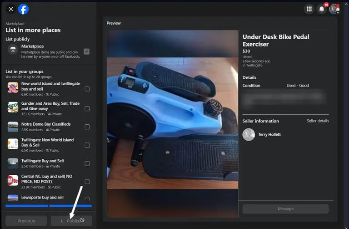Click the Terry Hollett seller name
The image size is (349, 229).
269,134
